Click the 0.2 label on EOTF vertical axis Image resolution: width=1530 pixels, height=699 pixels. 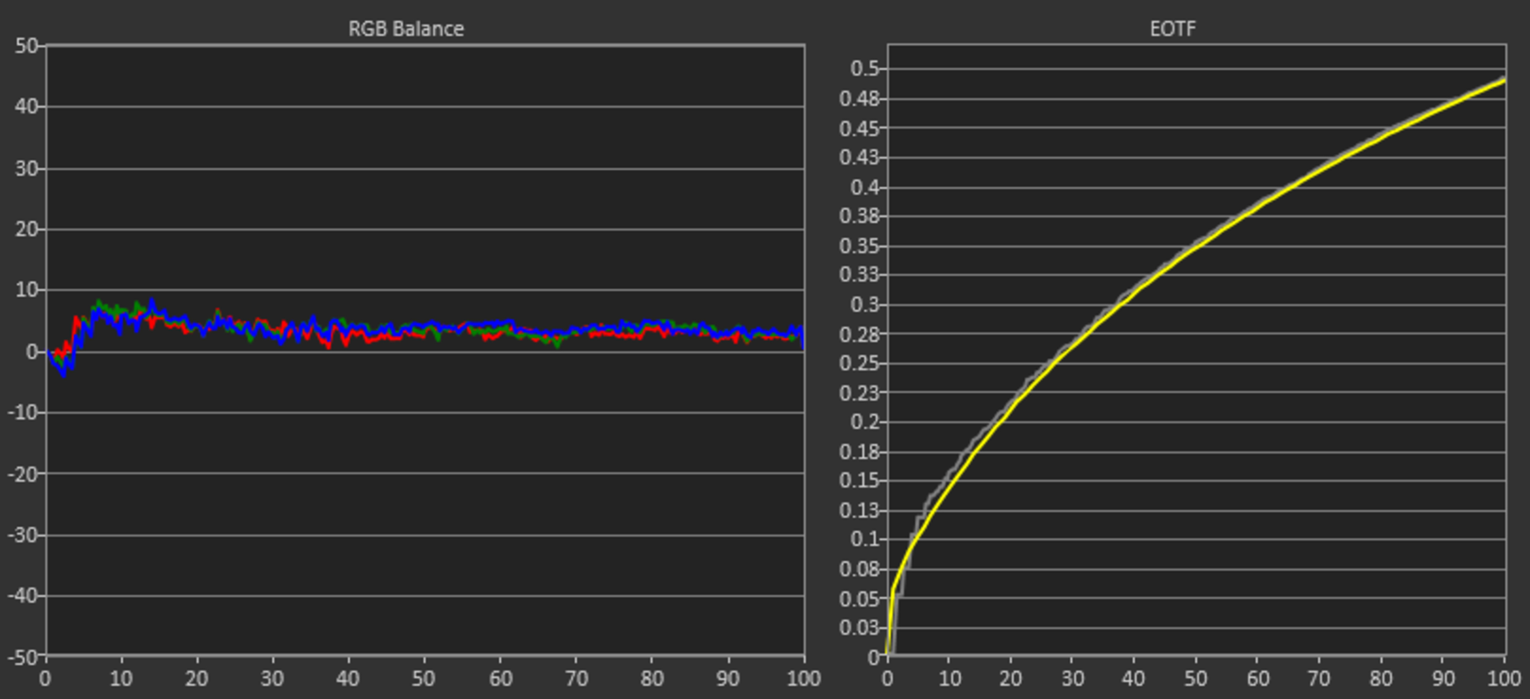point(864,422)
